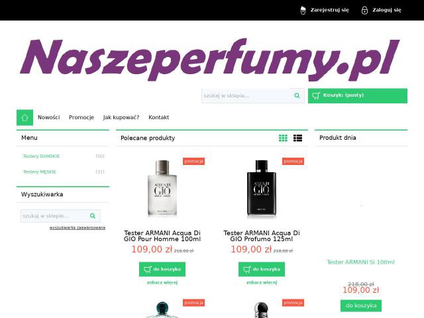Open the Kontakt page
Screen dimensions: 424x318
click(x=159, y=117)
